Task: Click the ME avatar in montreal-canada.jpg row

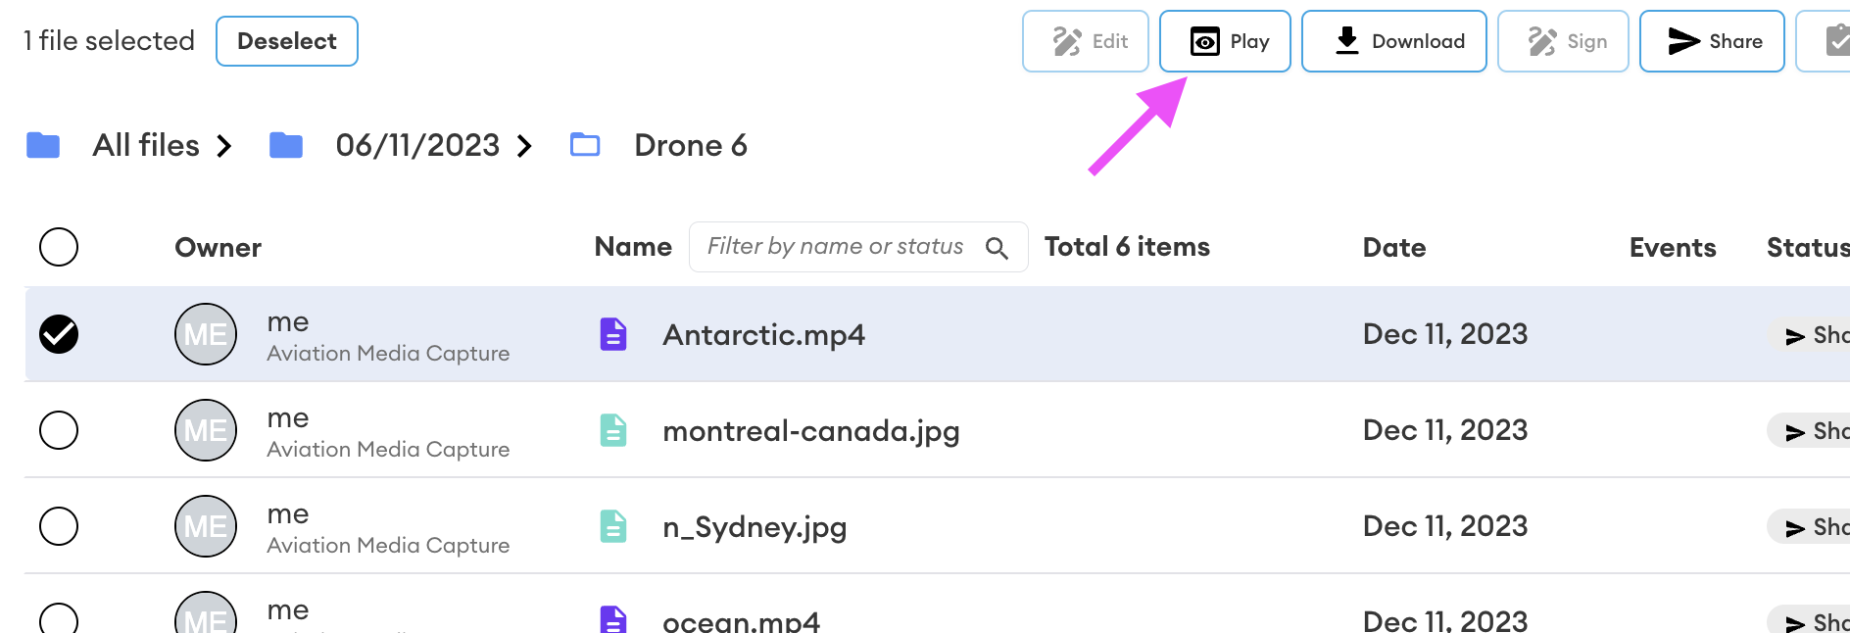Action: point(206,430)
